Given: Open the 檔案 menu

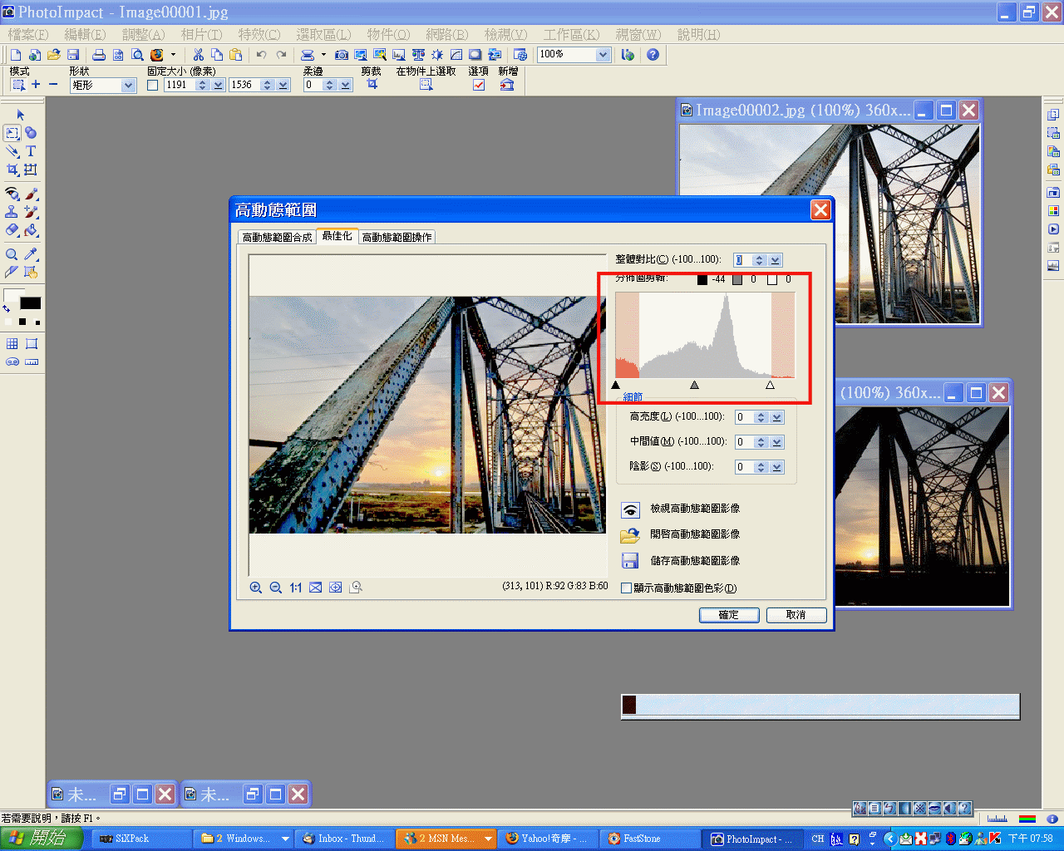Looking at the screenshot, I should 28,35.
